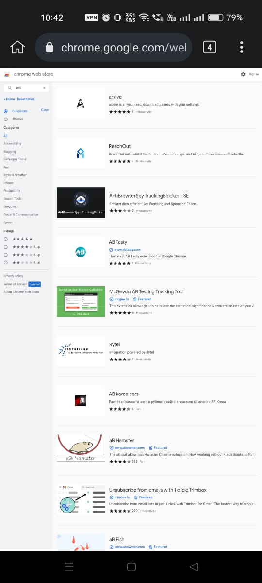Click the magnifier icon in the search box
This screenshot has width=262, height=583.
click(9, 88)
